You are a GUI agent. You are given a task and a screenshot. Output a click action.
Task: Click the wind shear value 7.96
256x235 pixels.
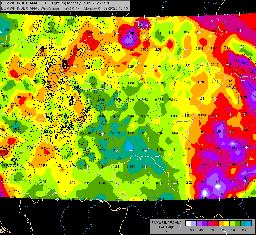pos(49,32)
